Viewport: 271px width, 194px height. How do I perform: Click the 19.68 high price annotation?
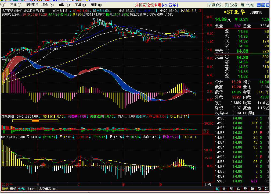[102, 20]
